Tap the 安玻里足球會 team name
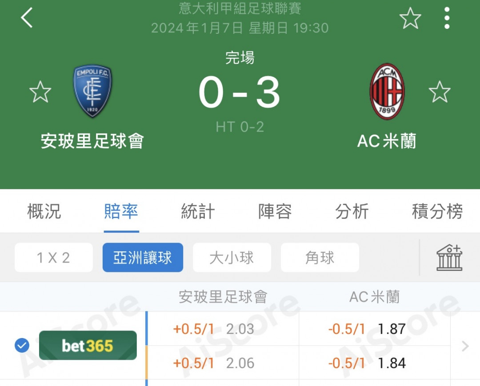Image resolution: width=480 pixels, height=386 pixels. 92,141
